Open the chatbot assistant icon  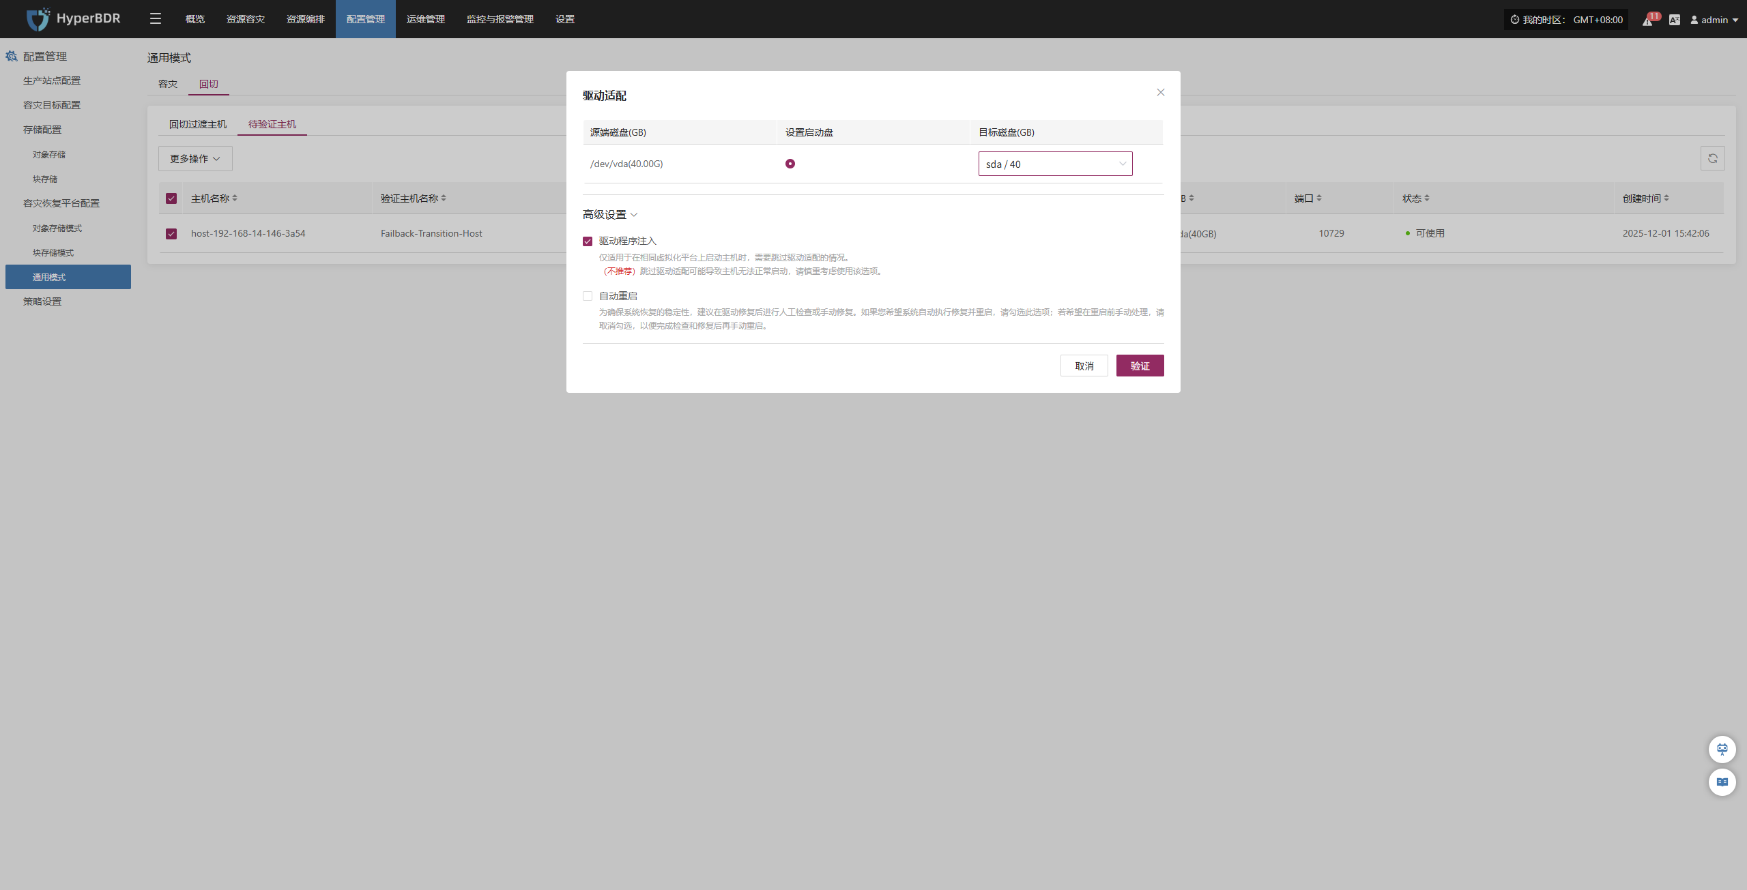click(1722, 749)
